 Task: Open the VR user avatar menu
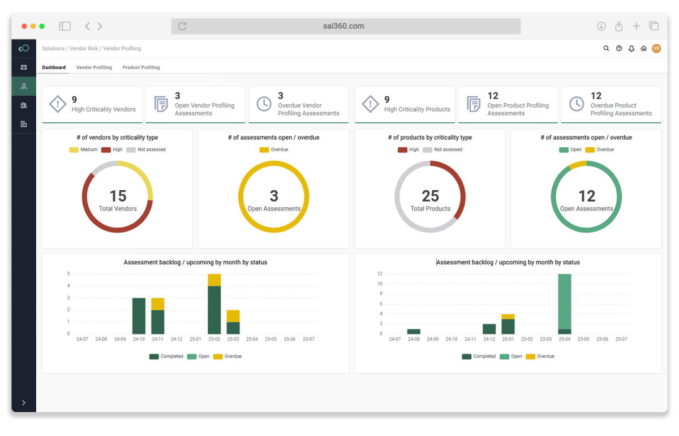[656, 48]
